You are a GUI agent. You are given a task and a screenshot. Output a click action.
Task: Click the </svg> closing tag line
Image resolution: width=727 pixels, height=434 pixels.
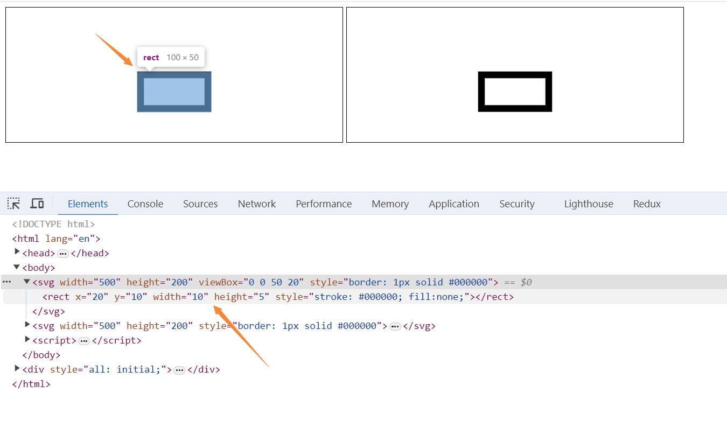coord(48,311)
